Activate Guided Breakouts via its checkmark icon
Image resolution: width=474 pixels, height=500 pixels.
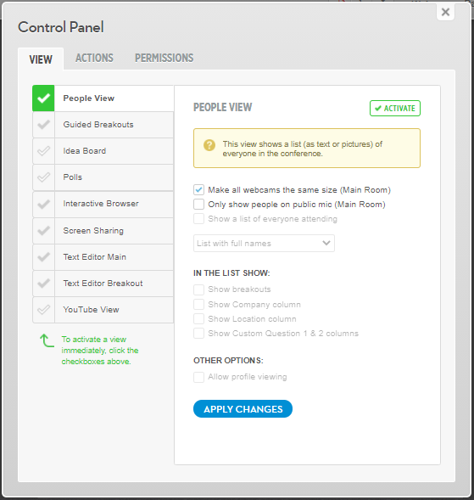43,125
